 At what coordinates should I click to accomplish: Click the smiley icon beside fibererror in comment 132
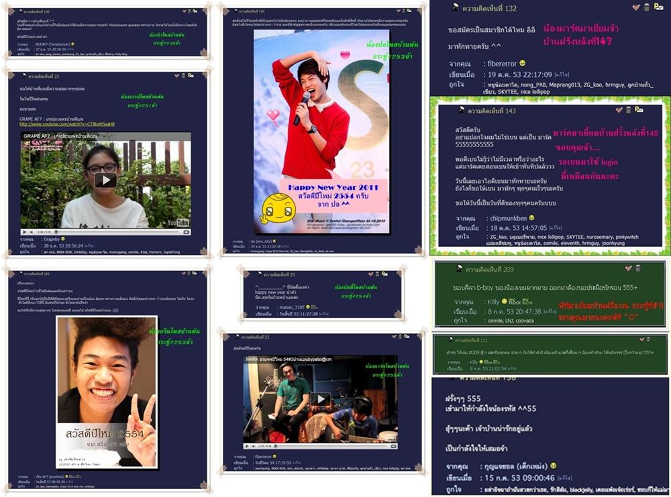523,63
